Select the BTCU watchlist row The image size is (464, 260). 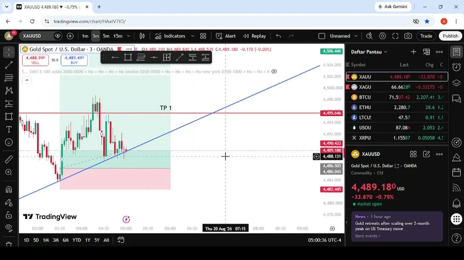(397, 97)
